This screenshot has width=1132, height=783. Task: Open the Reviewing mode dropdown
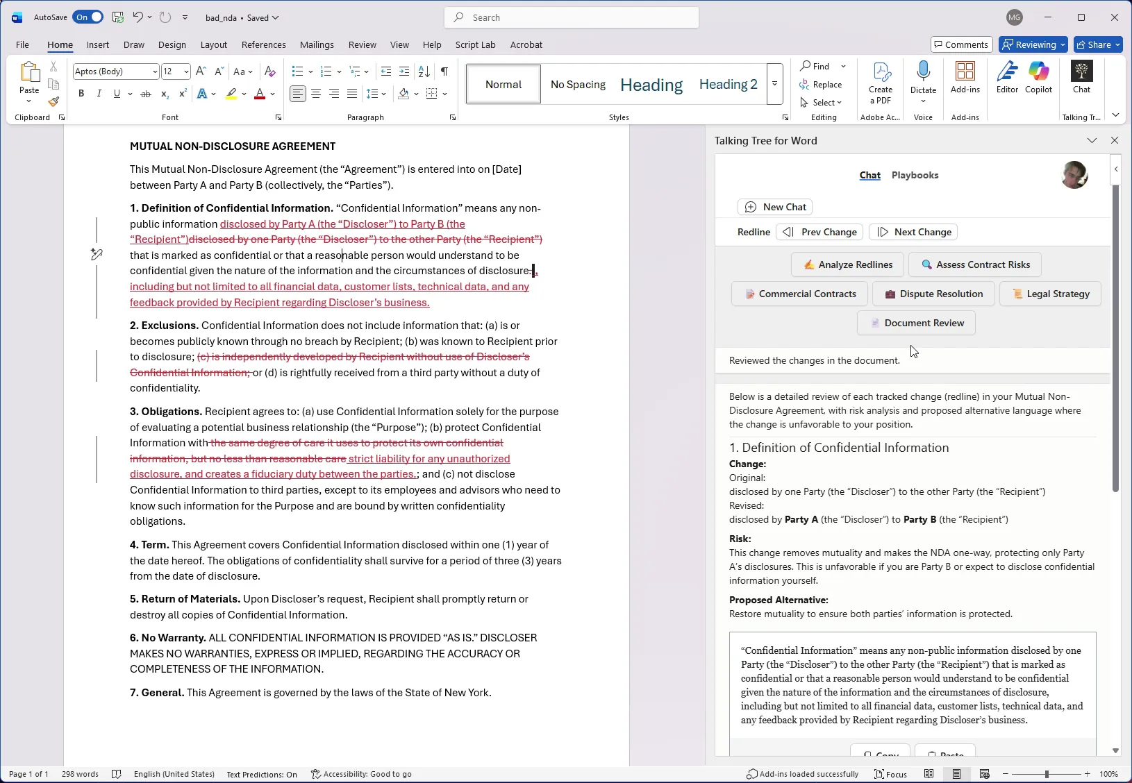click(1033, 44)
